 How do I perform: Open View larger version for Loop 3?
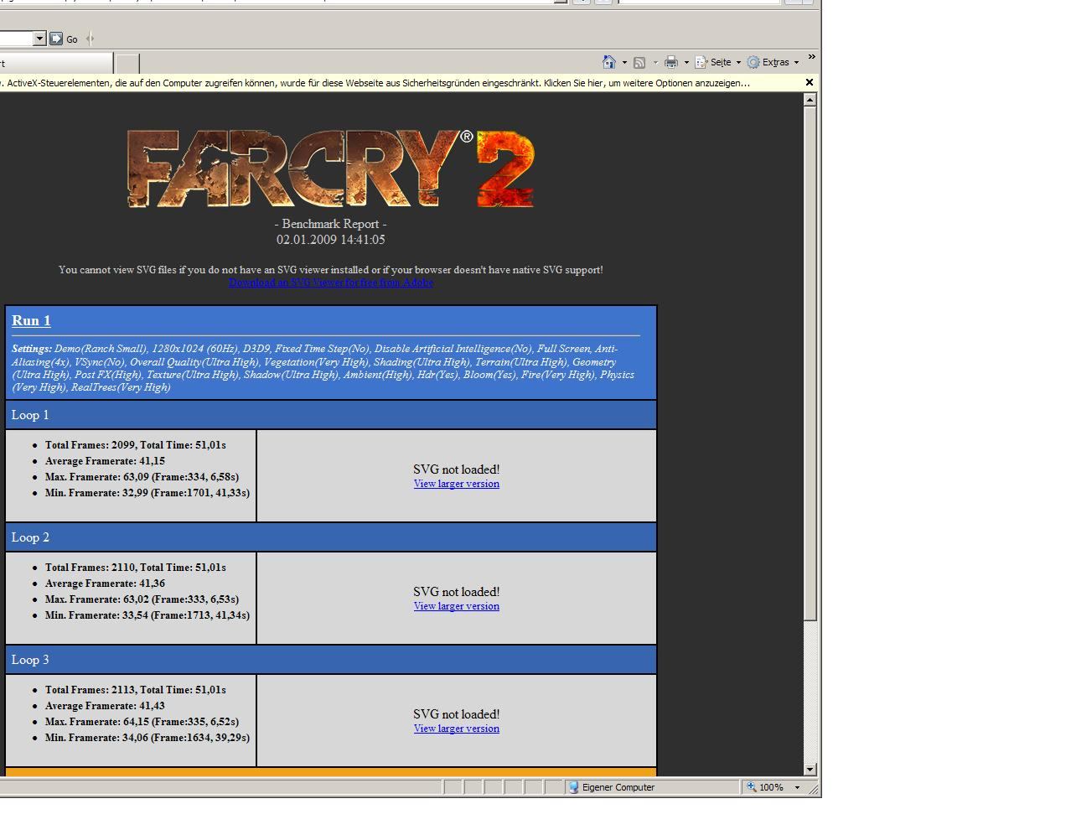coord(457,729)
